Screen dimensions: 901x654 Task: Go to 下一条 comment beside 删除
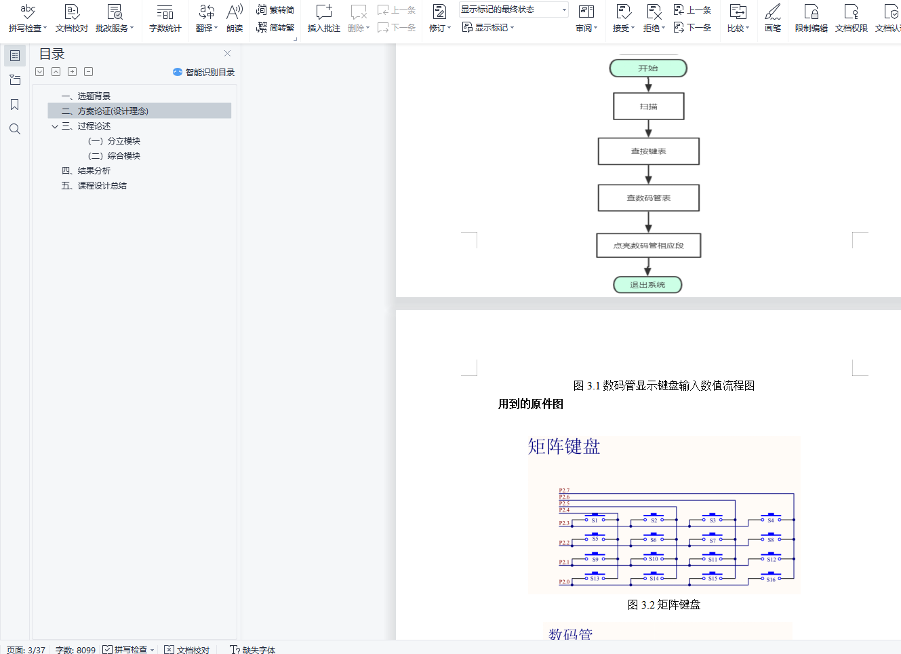click(x=397, y=28)
